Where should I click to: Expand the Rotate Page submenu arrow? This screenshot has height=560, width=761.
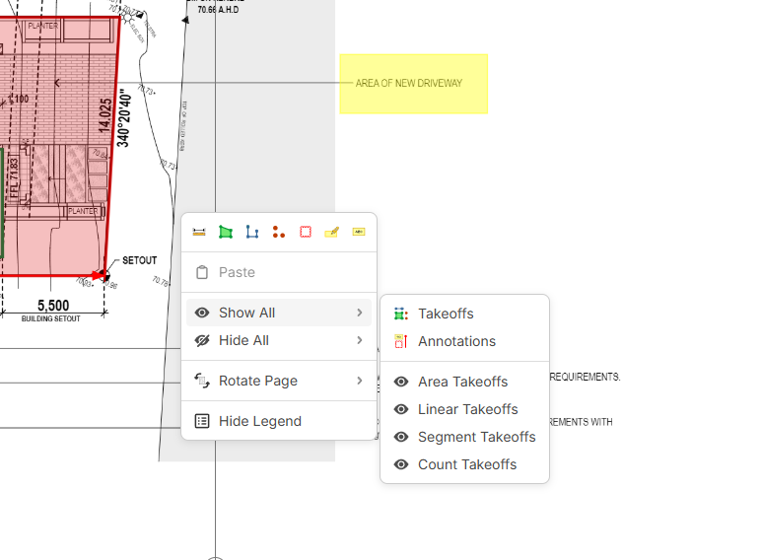[x=359, y=381]
